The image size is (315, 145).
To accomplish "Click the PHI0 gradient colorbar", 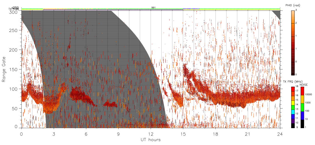I will tap(293, 42).
